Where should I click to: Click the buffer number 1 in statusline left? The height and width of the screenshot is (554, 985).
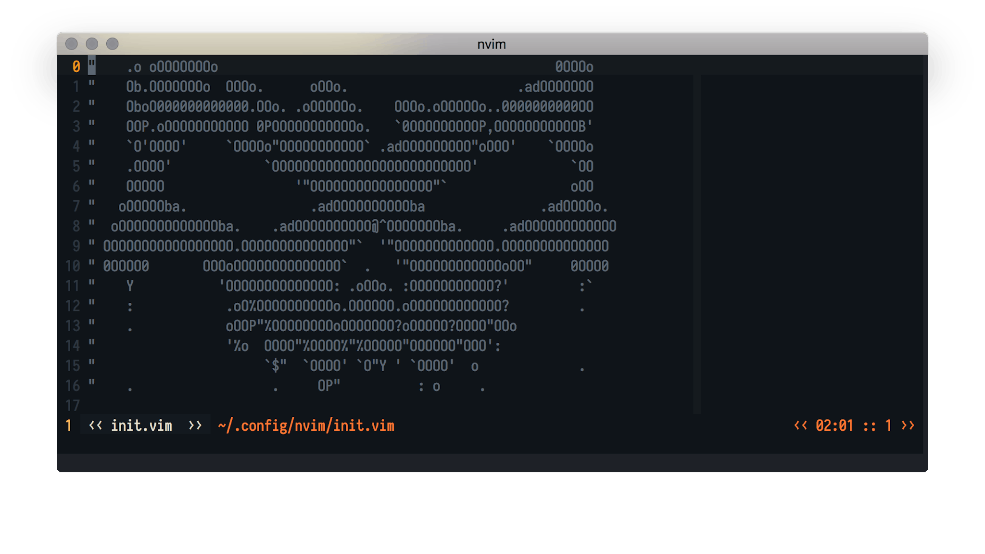point(69,425)
